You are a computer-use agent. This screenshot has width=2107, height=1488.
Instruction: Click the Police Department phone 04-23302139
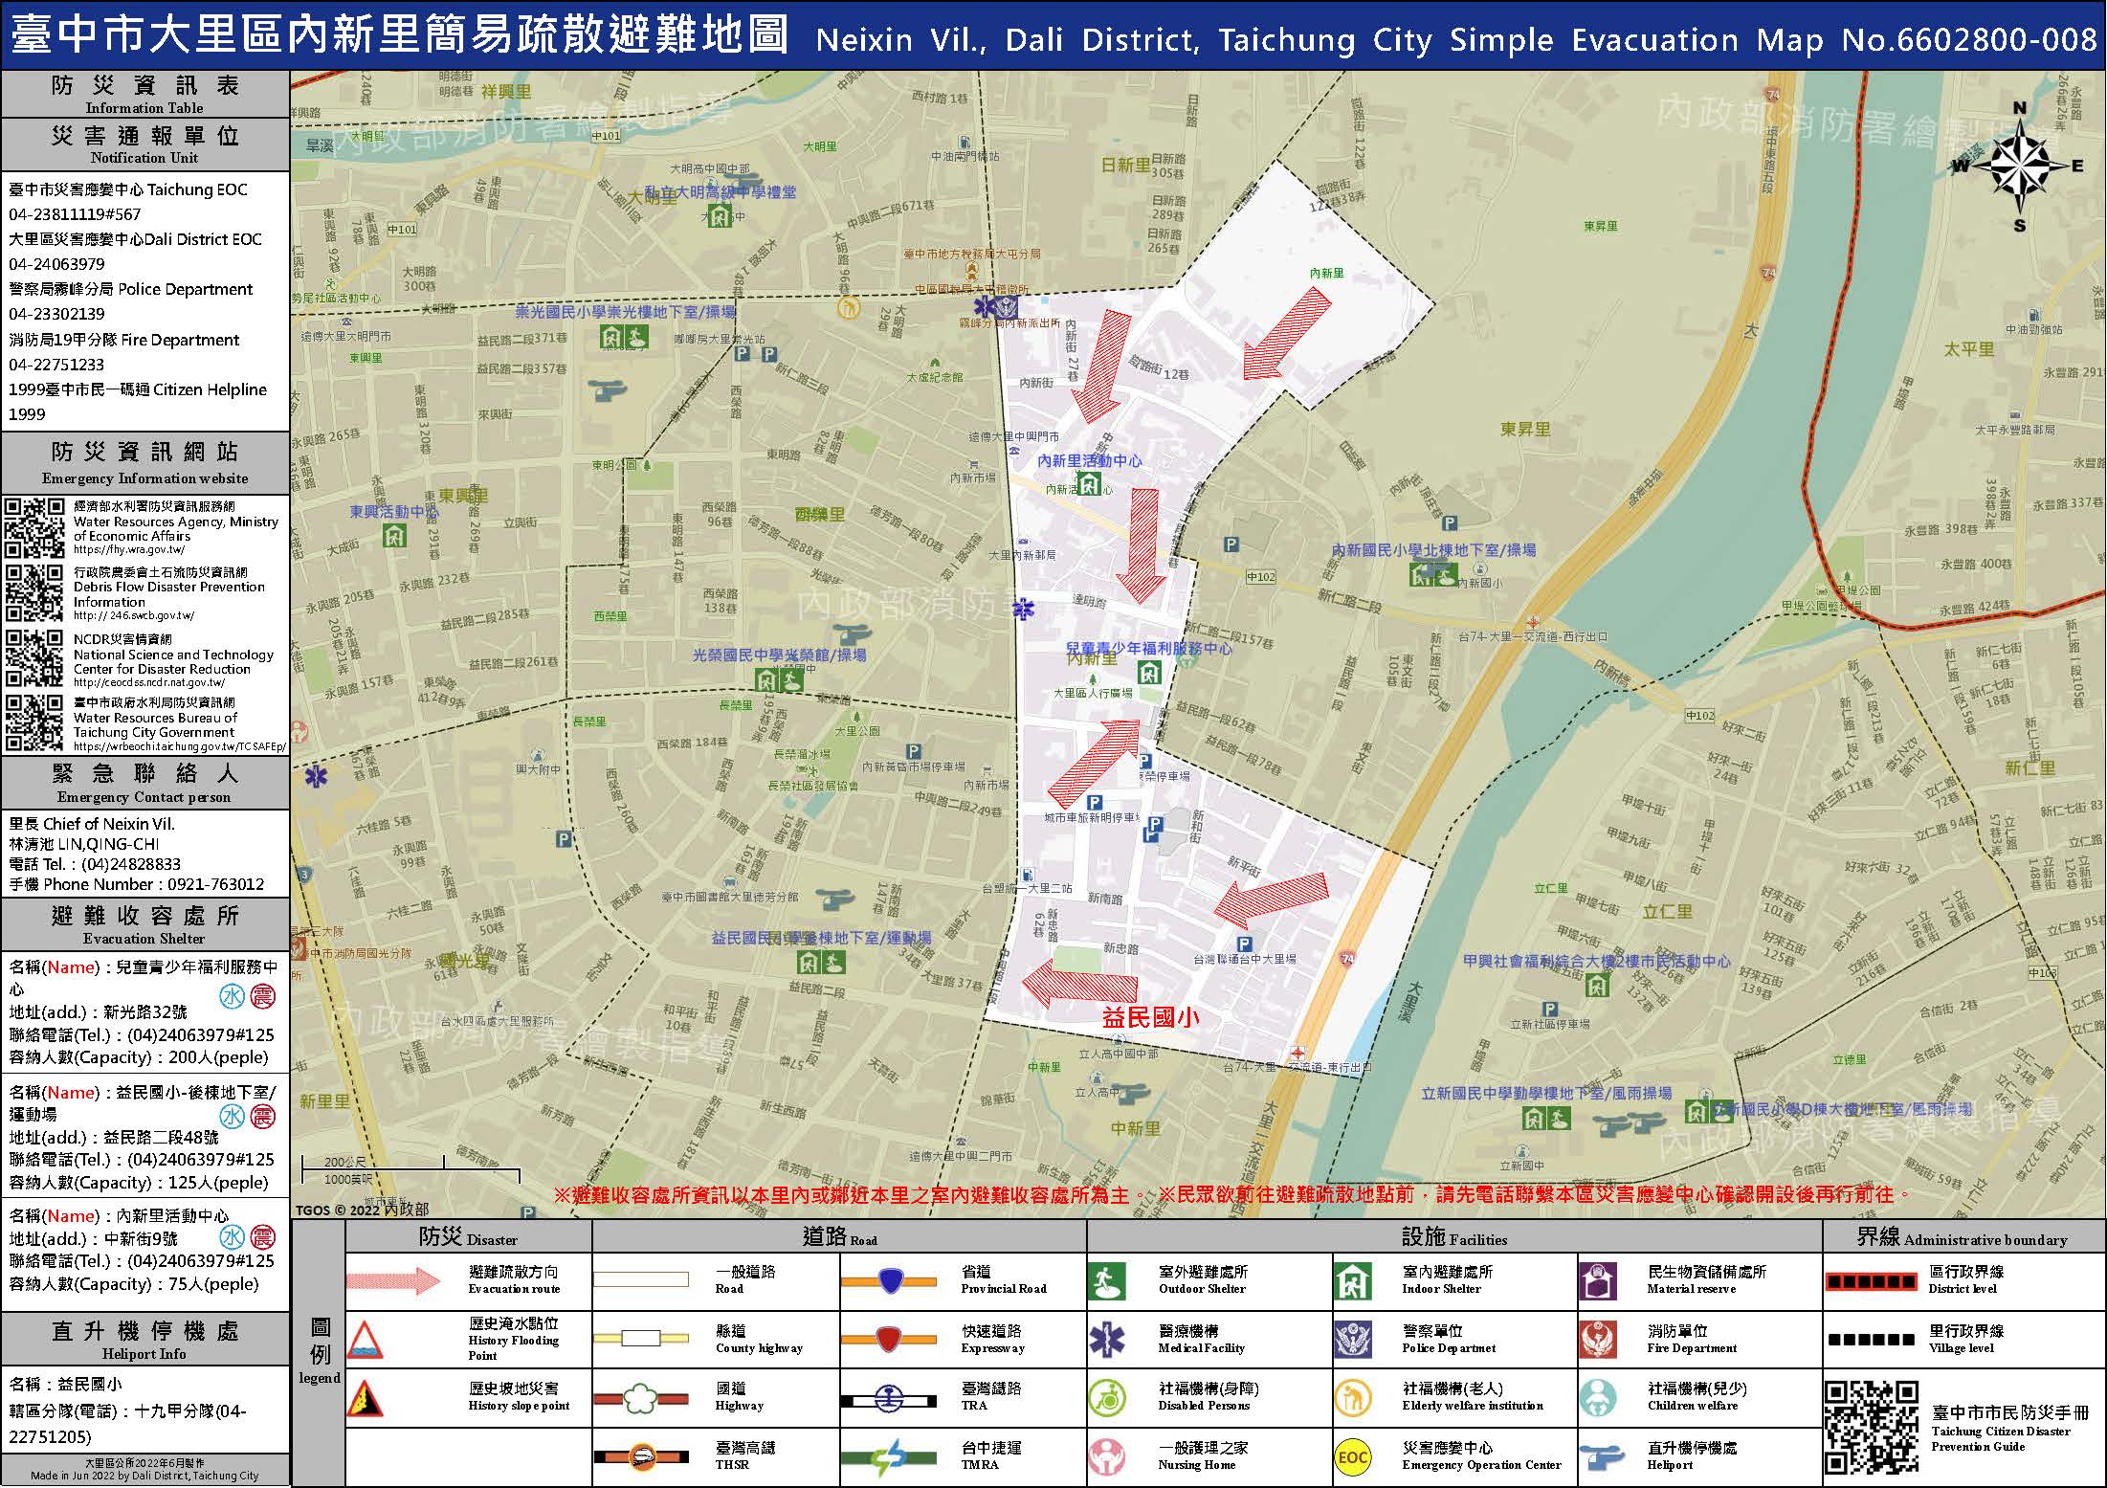tap(56, 314)
